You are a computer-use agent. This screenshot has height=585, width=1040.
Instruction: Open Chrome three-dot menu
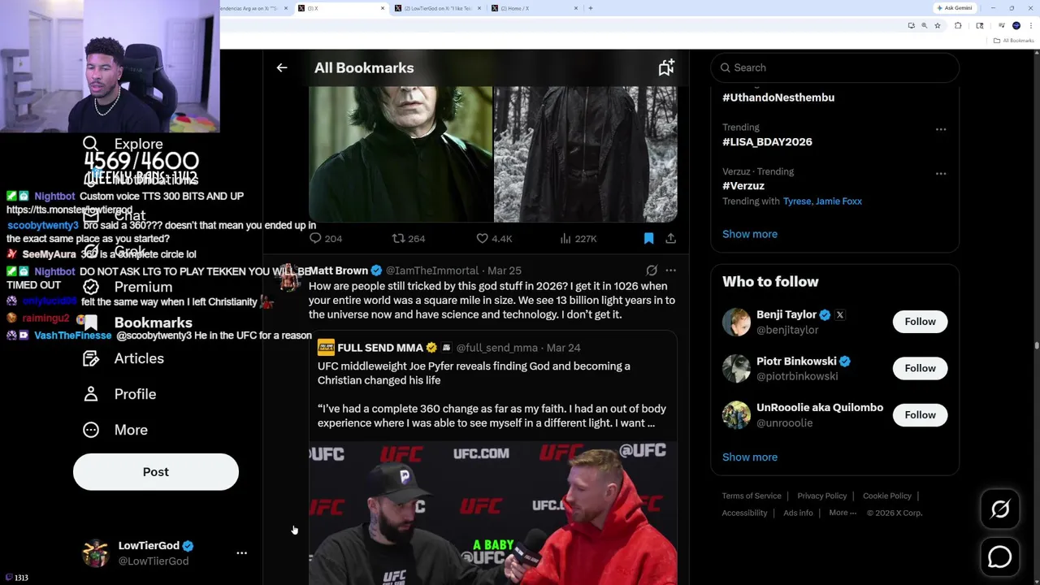pyautogui.click(x=1030, y=26)
